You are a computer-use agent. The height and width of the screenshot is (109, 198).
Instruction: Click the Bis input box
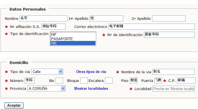point(59,81)
